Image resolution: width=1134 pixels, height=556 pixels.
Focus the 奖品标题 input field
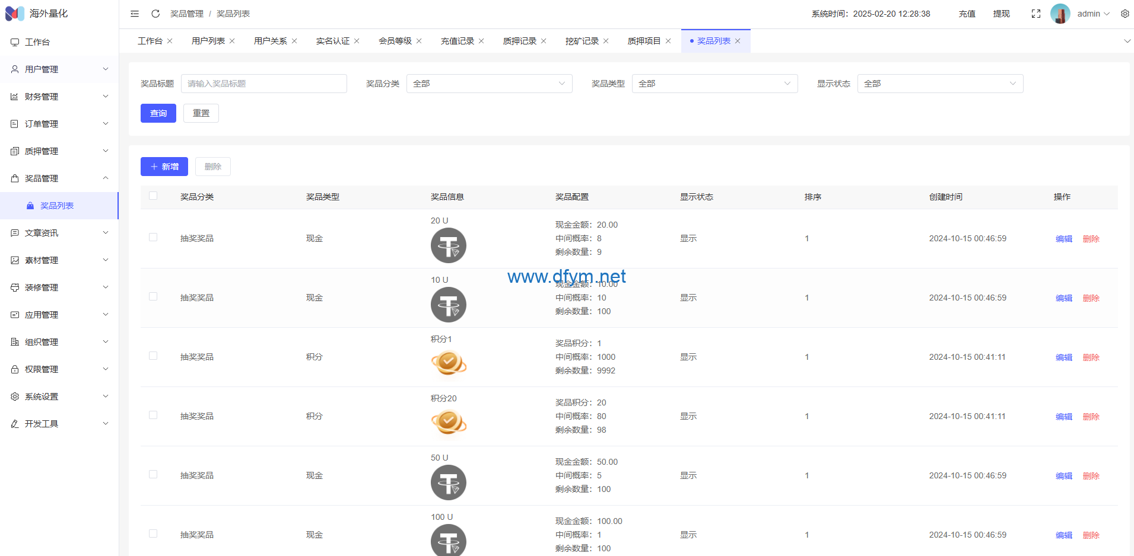[x=264, y=84]
